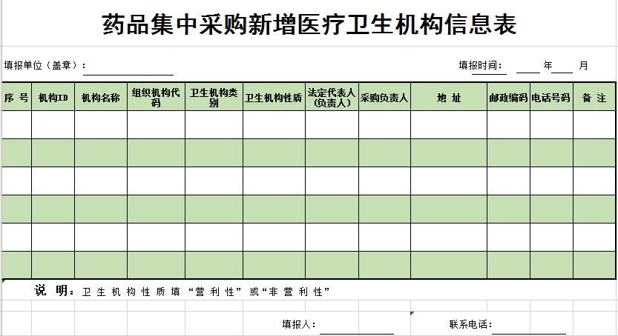Screen dimensions: 618x336
Task: Click the 联系电话 label
Action: (x=470, y=324)
